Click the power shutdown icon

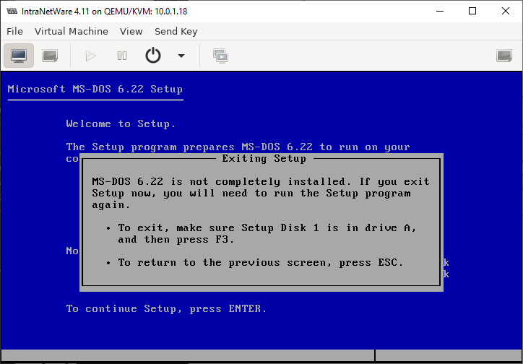click(x=153, y=56)
